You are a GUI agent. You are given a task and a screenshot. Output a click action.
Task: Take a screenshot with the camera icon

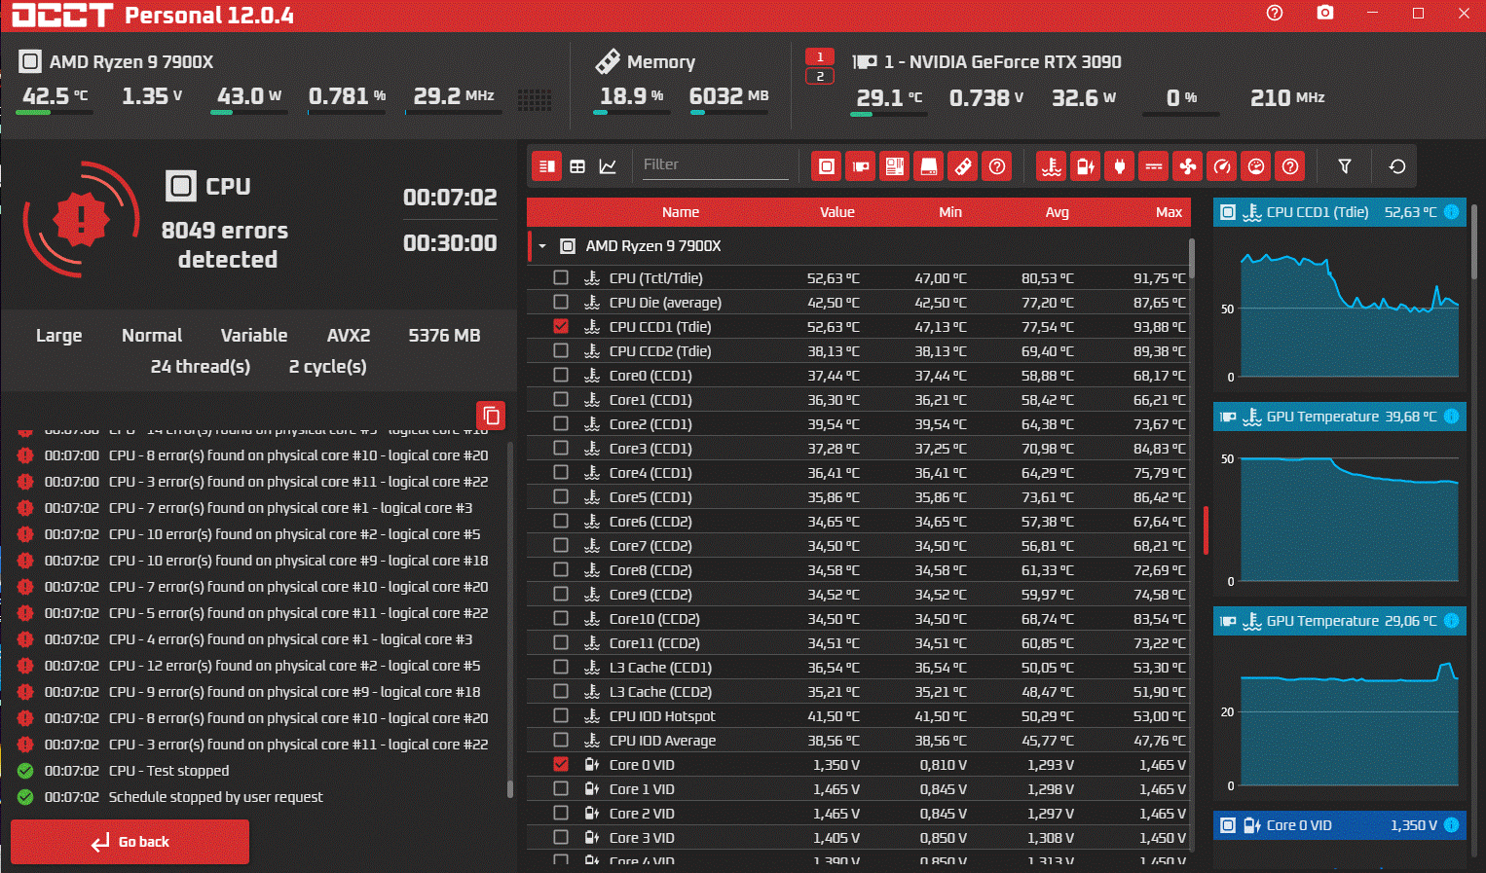tap(1325, 14)
